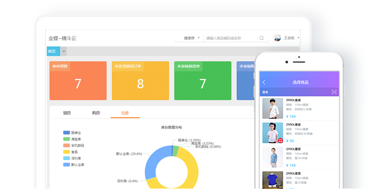Open the tab list dropdown beside 首页

64,51
